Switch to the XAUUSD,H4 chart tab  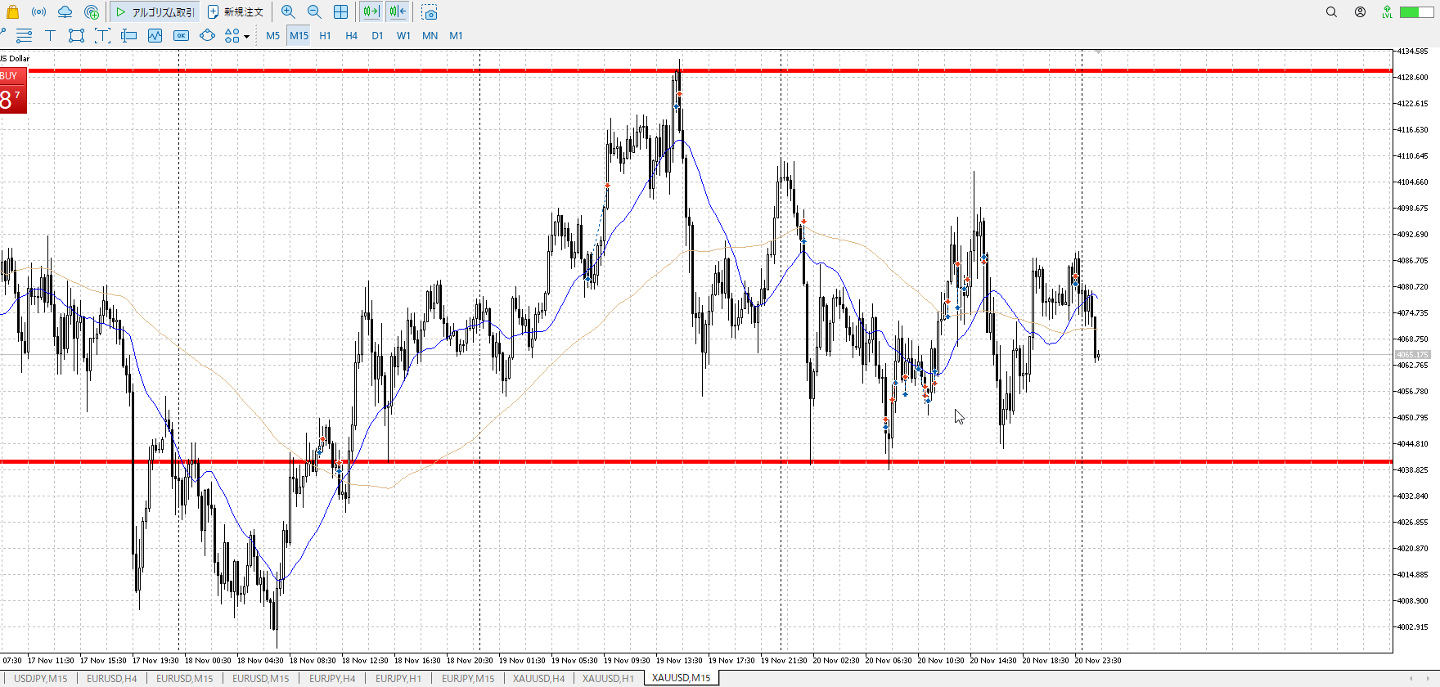[538, 678]
